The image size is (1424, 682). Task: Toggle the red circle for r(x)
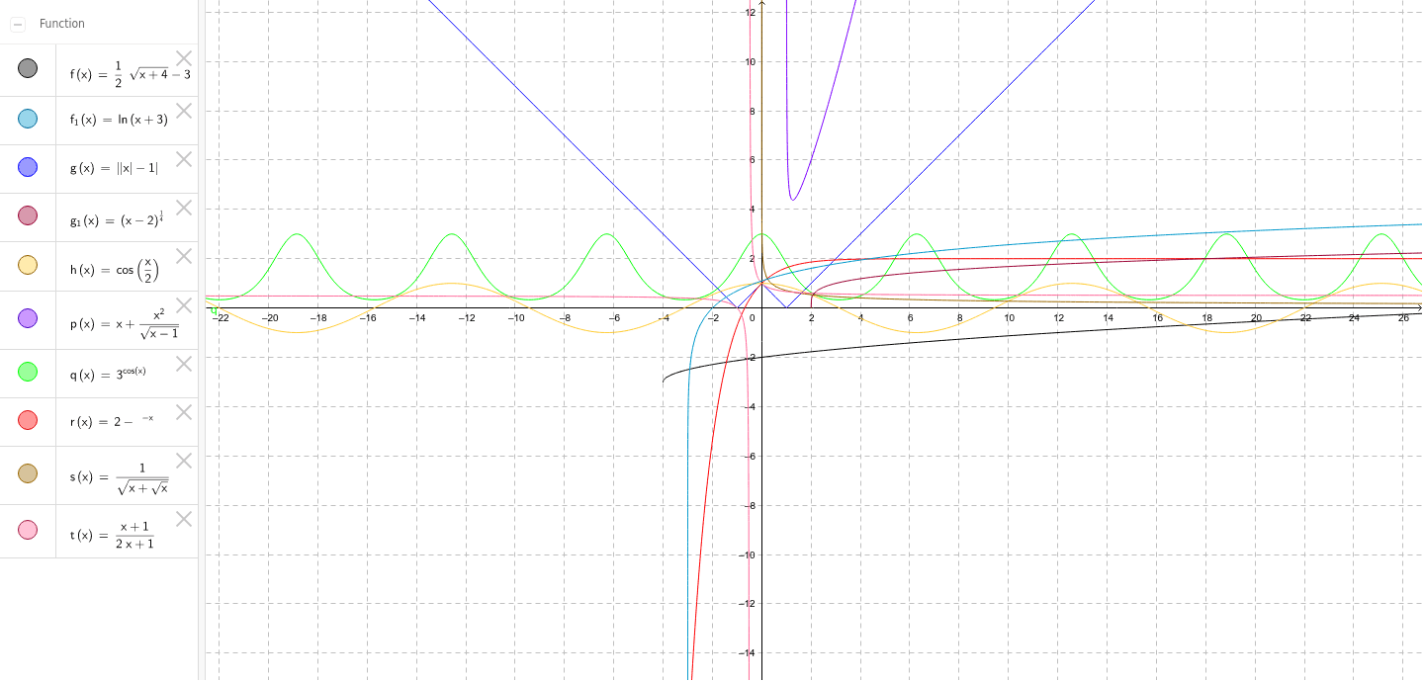coord(28,420)
